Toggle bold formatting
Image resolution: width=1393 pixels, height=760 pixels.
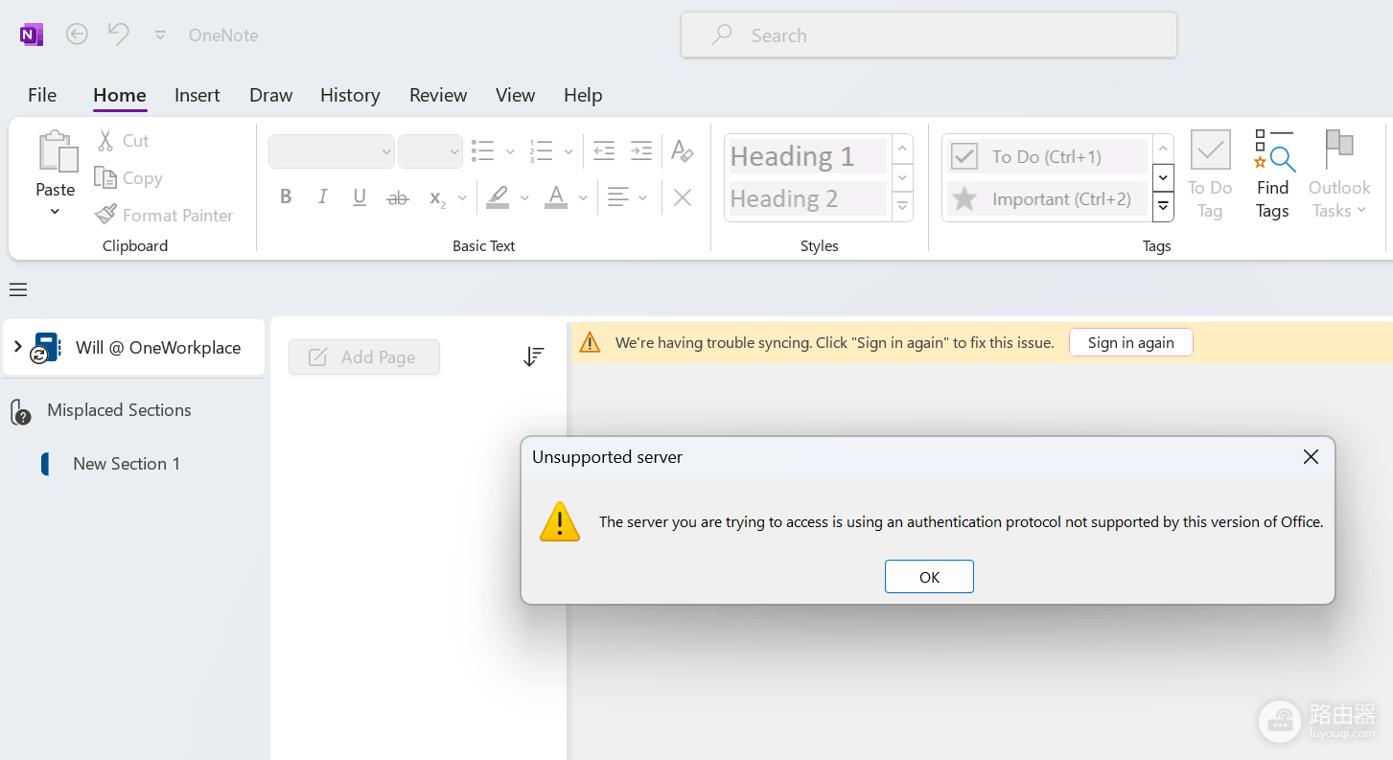(286, 197)
